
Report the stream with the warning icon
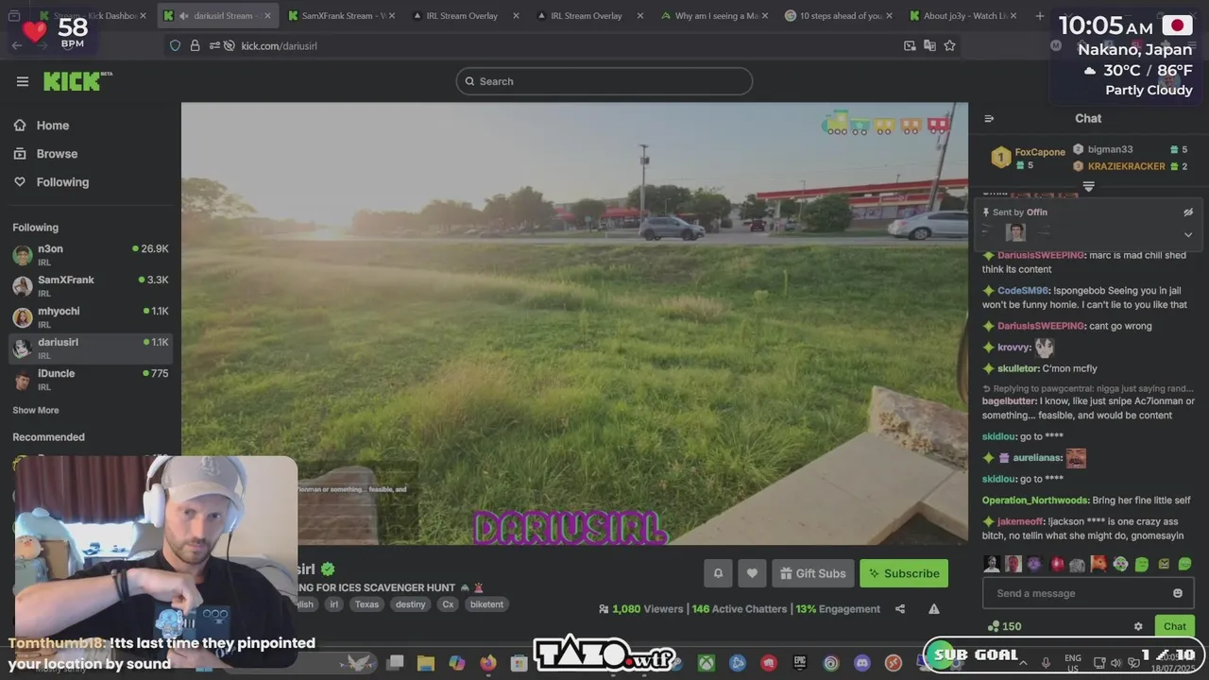tap(933, 609)
